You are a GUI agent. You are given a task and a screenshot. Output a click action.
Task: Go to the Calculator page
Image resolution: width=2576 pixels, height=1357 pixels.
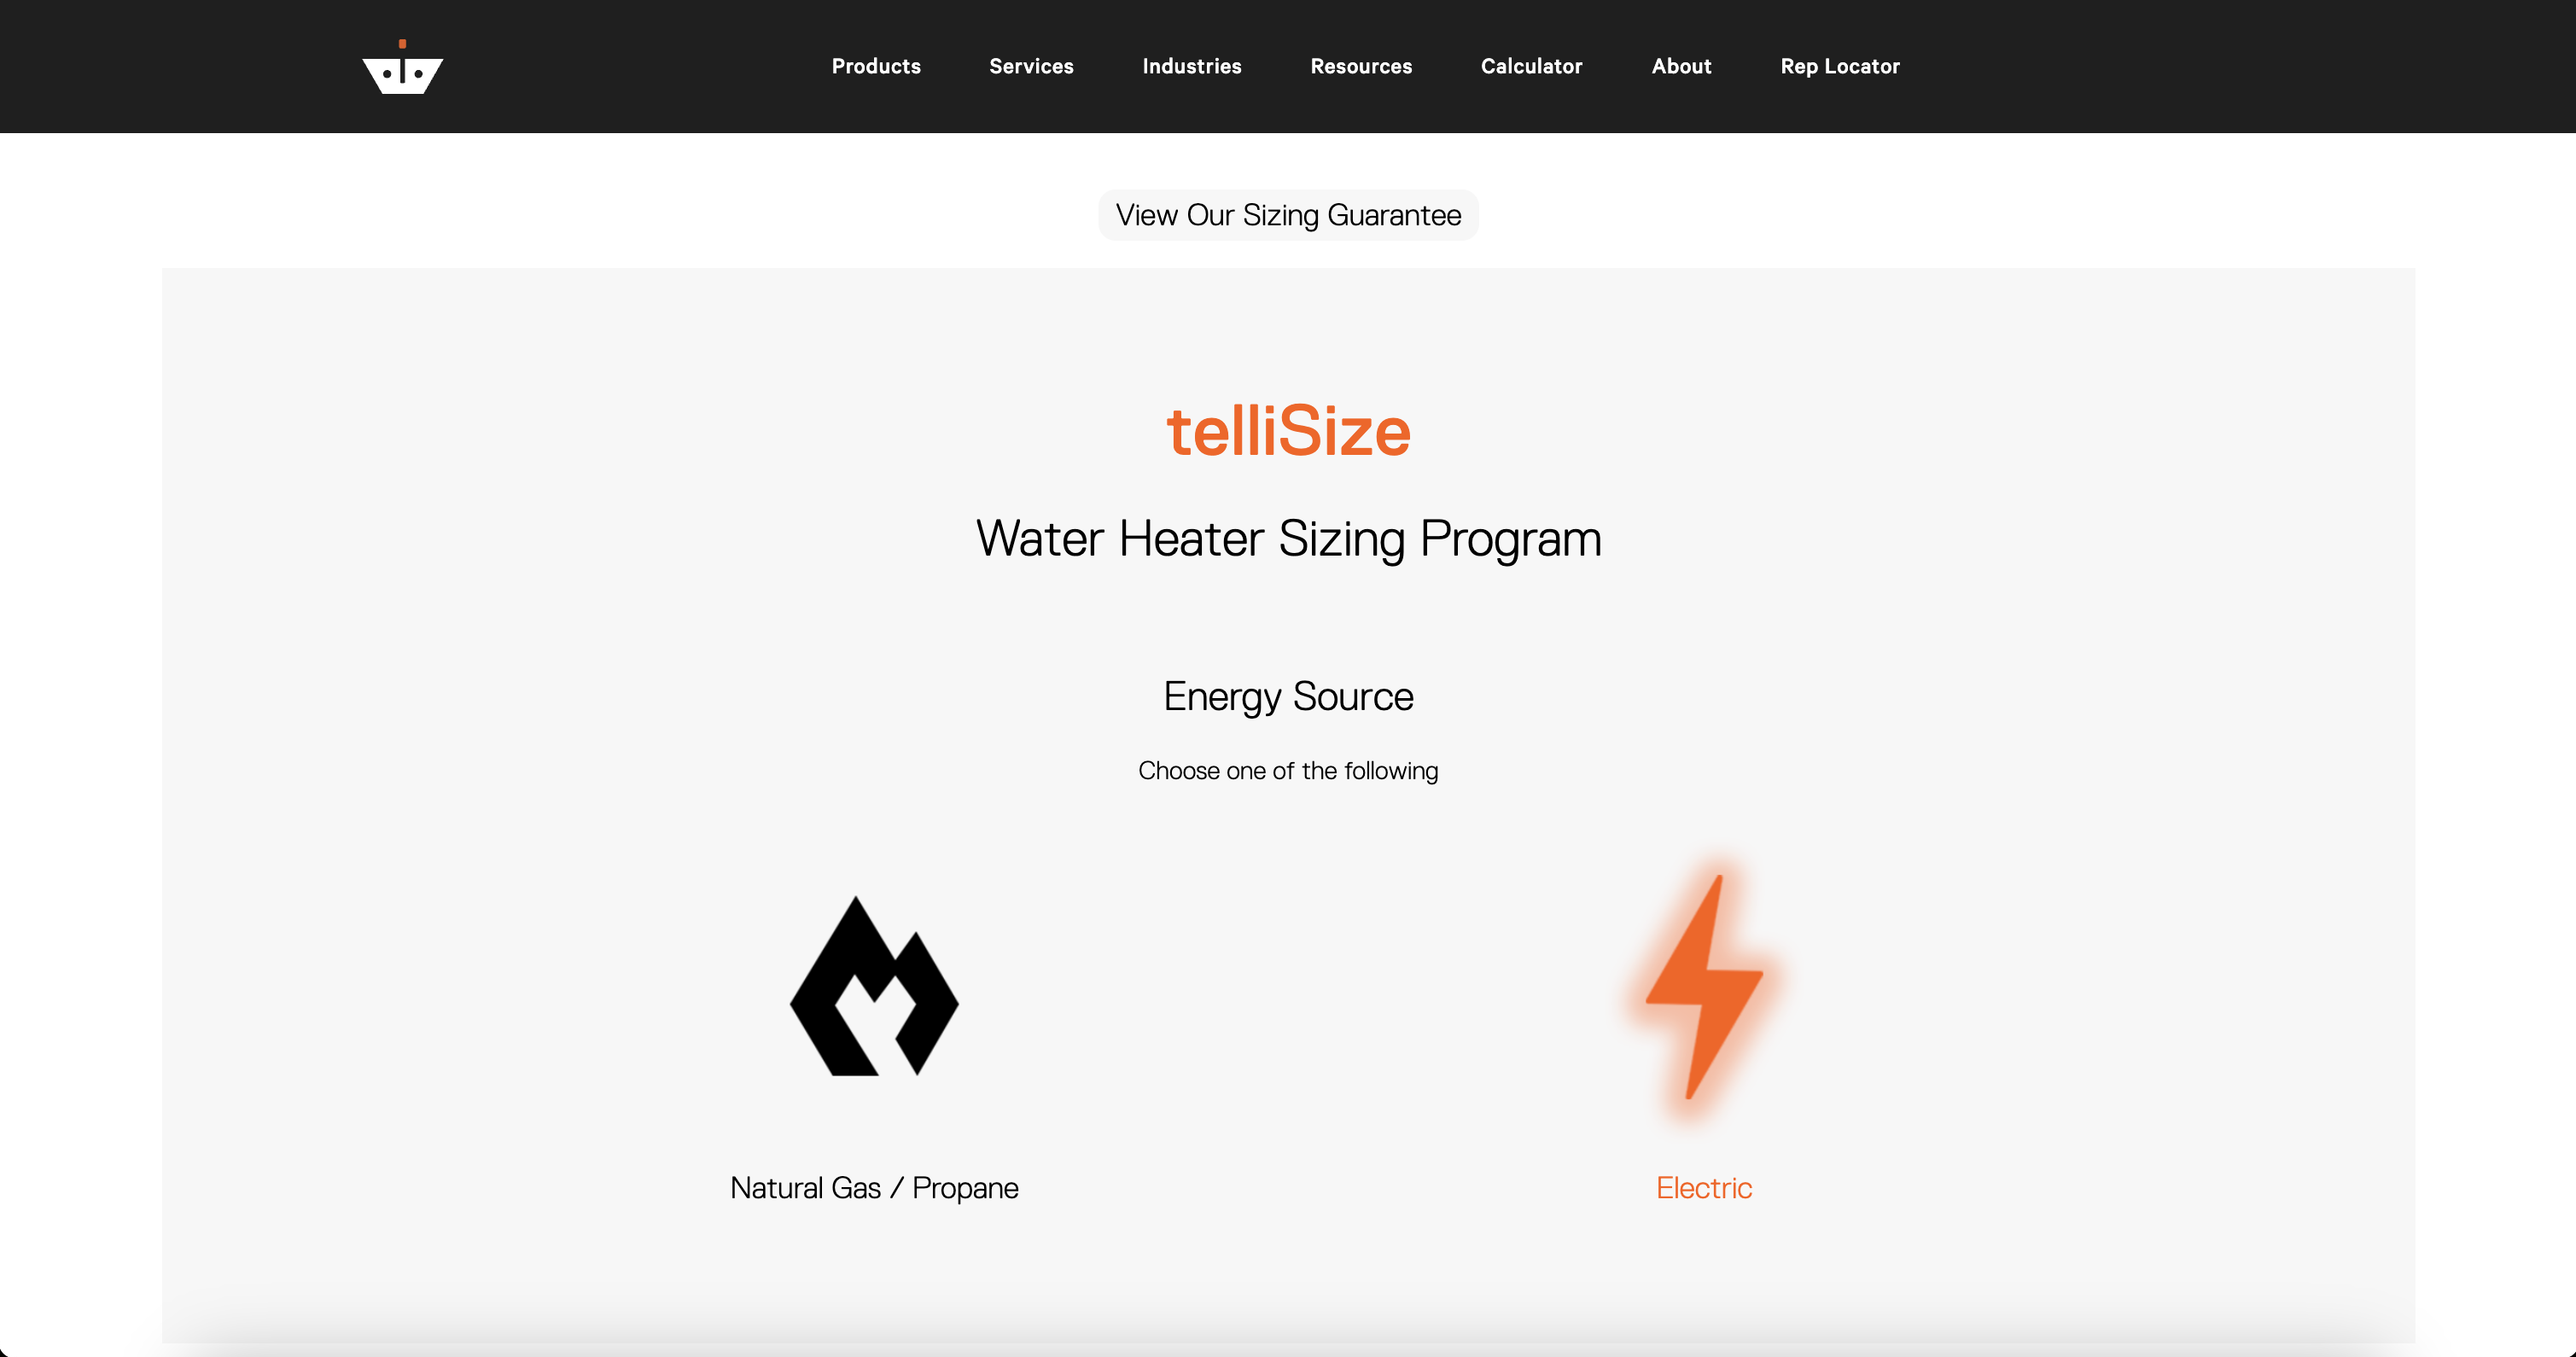(1531, 66)
